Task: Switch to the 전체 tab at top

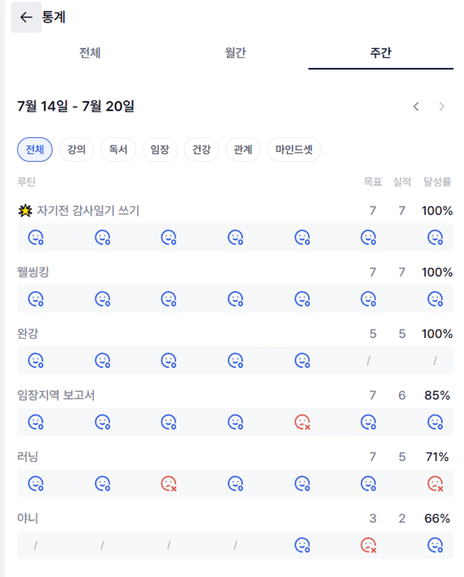Action: point(90,53)
